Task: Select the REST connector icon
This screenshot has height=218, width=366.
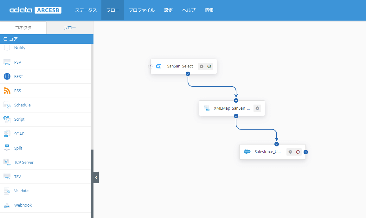Action: pyautogui.click(x=7, y=76)
